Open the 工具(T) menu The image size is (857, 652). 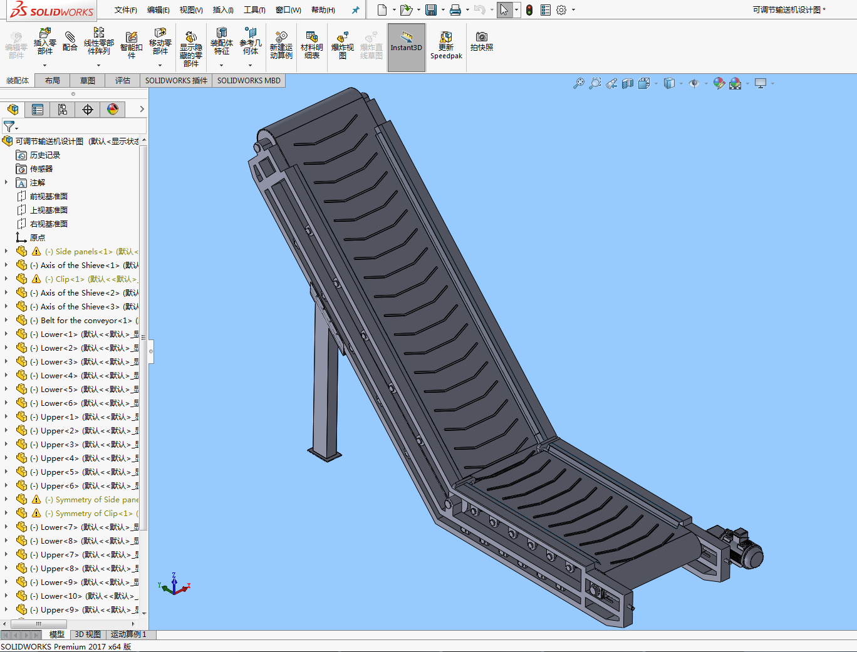point(254,10)
